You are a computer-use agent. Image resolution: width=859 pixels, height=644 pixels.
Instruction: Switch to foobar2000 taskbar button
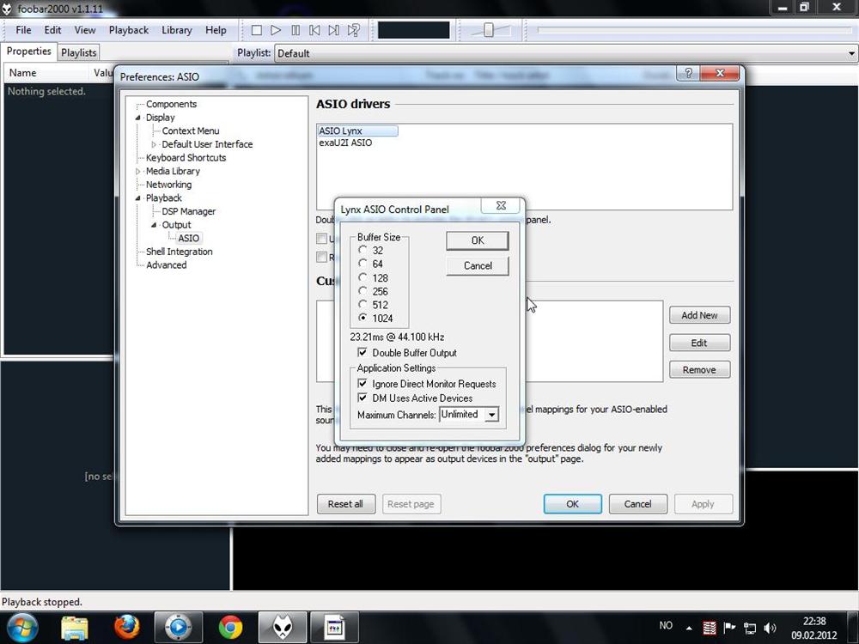pos(282,627)
